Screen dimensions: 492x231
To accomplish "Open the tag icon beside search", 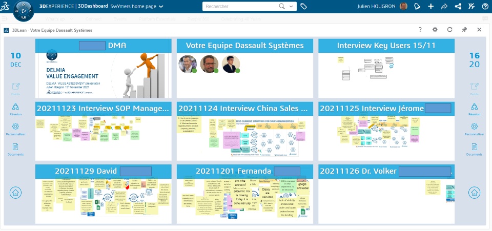I will [x=303, y=6].
